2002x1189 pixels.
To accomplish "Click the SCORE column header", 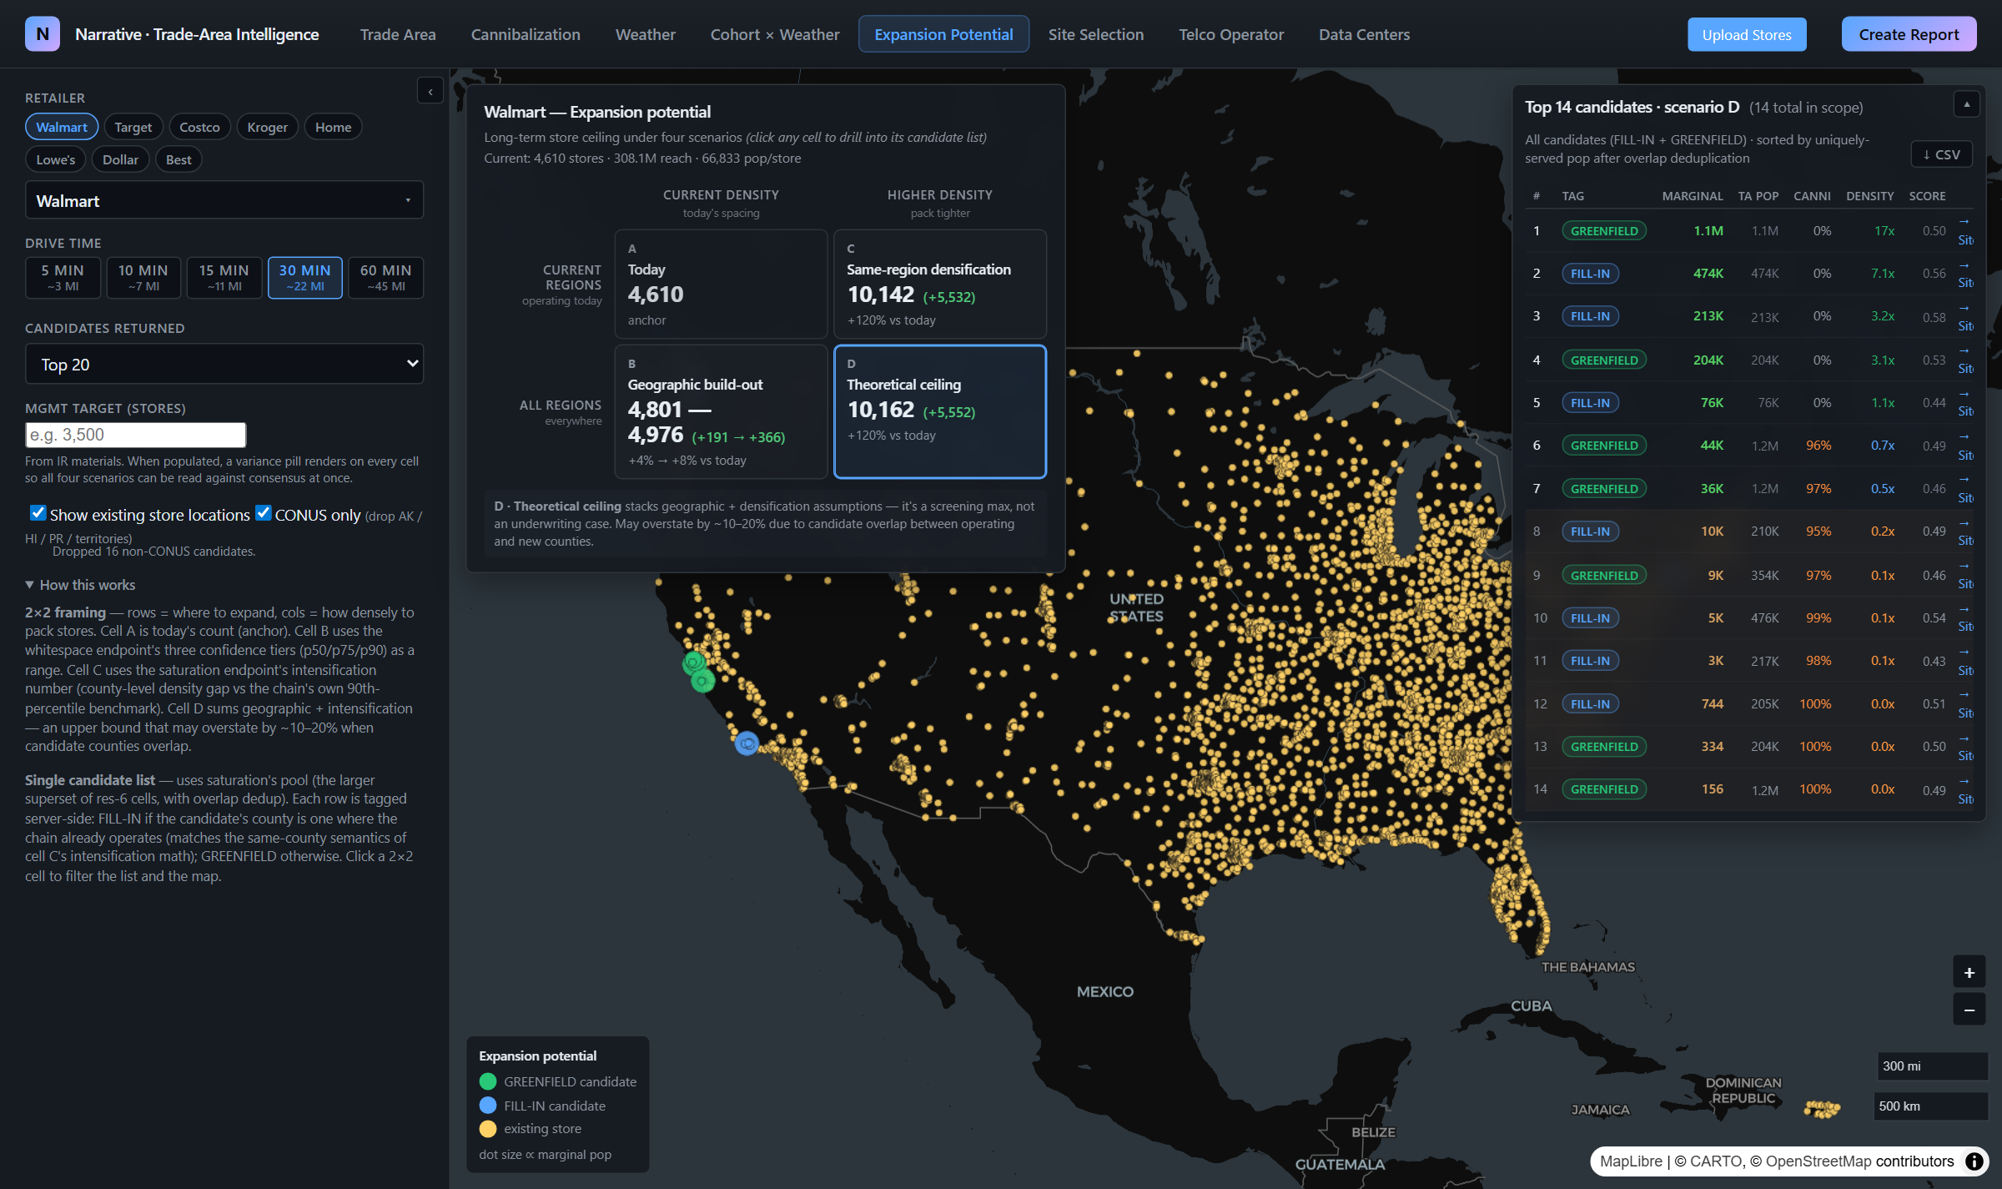I will [1927, 196].
